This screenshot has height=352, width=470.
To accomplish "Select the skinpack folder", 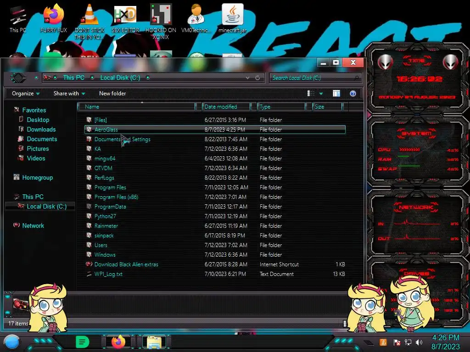I will (215, 235).
